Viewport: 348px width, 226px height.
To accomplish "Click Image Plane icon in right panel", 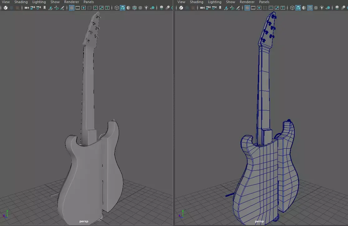I will (226, 8).
